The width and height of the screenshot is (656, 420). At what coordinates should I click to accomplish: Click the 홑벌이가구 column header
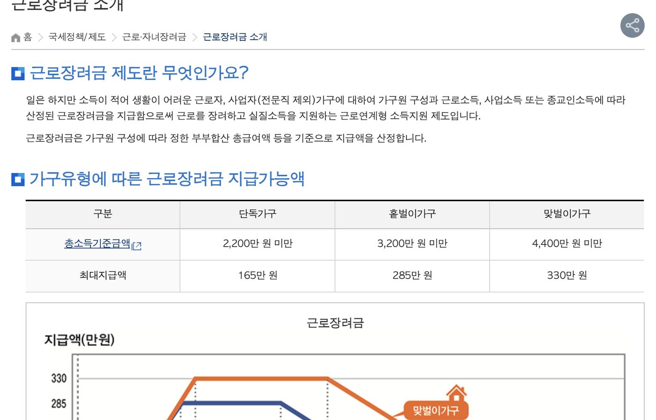[x=412, y=214]
